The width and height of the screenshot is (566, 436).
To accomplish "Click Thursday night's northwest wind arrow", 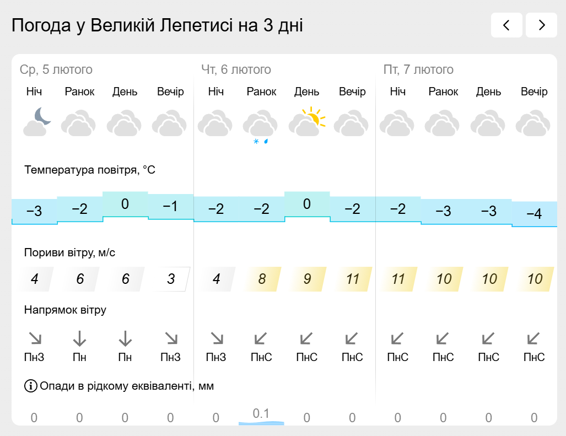I will tap(216, 338).
